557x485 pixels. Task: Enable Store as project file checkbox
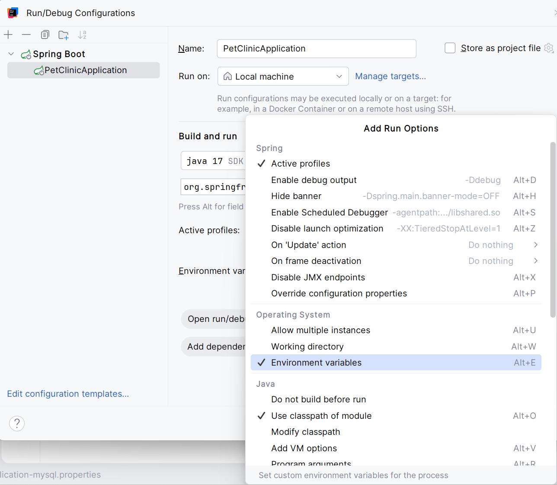450,48
